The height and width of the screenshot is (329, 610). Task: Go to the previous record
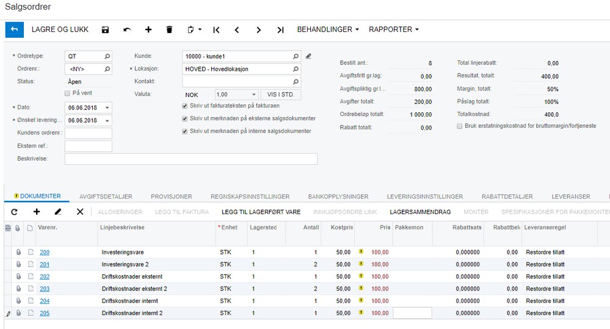tap(237, 29)
